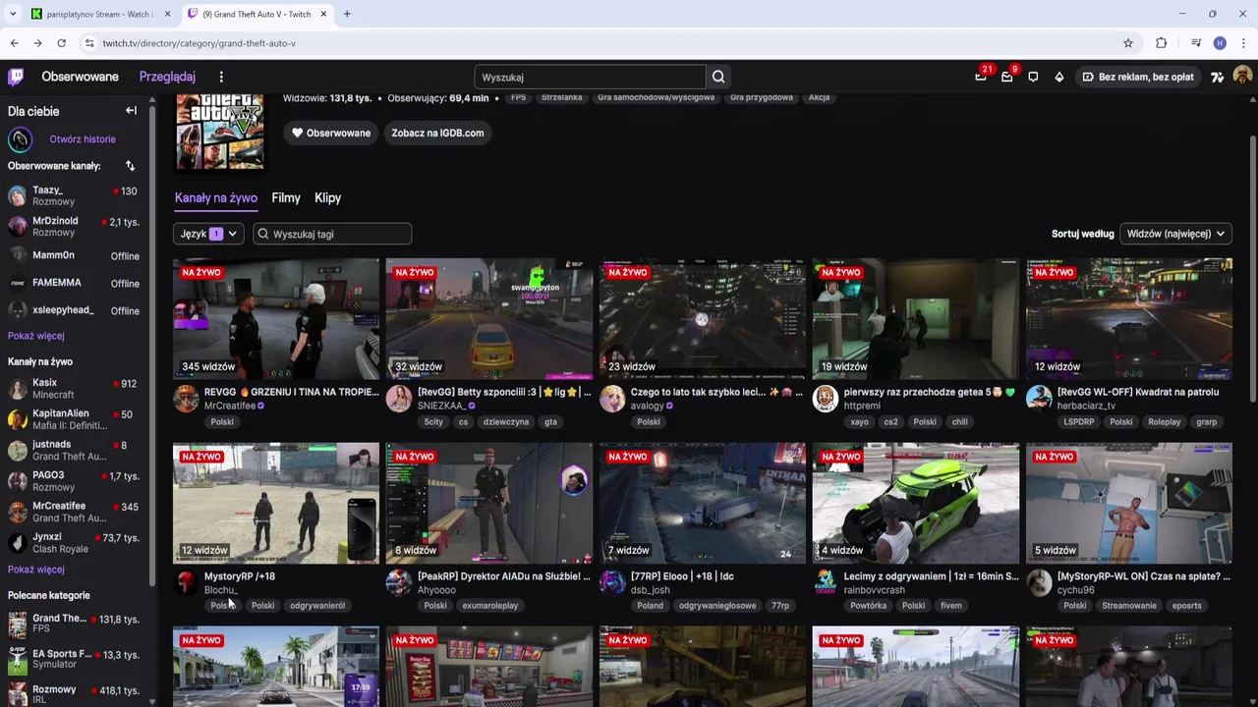Open Przeglądaj in top navigation

coord(167,77)
